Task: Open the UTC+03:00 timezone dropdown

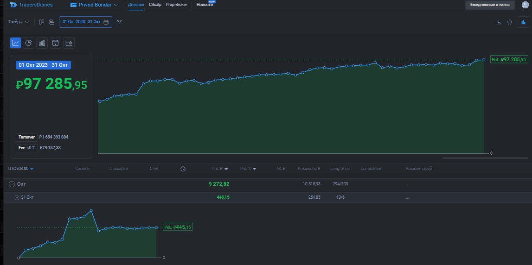Action: pyautogui.click(x=21, y=169)
